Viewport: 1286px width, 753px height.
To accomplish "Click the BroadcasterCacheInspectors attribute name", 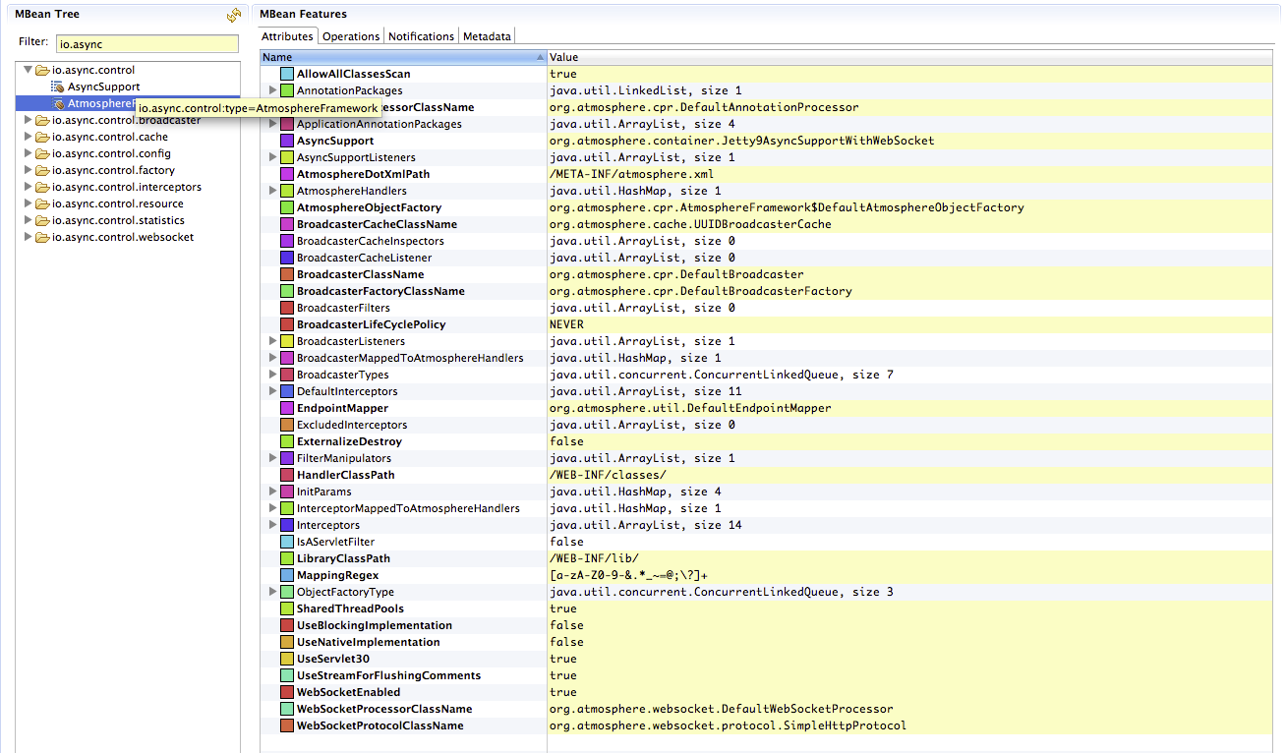I will tap(371, 241).
